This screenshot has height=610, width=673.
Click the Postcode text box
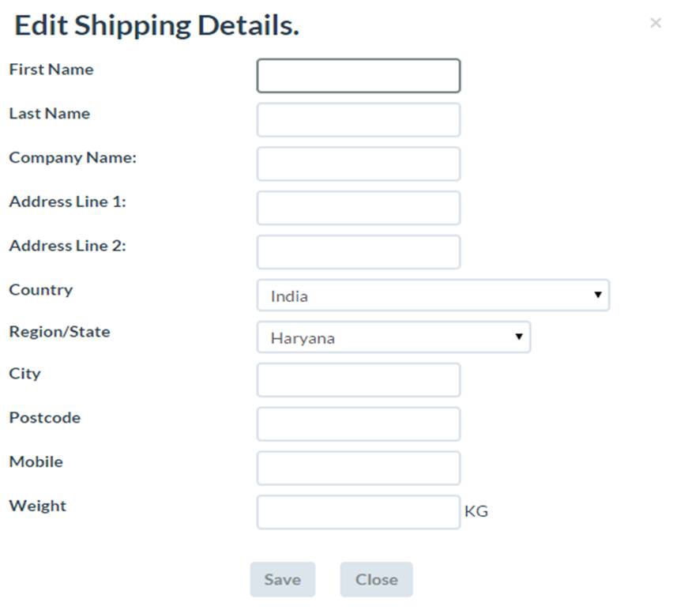(358, 424)
